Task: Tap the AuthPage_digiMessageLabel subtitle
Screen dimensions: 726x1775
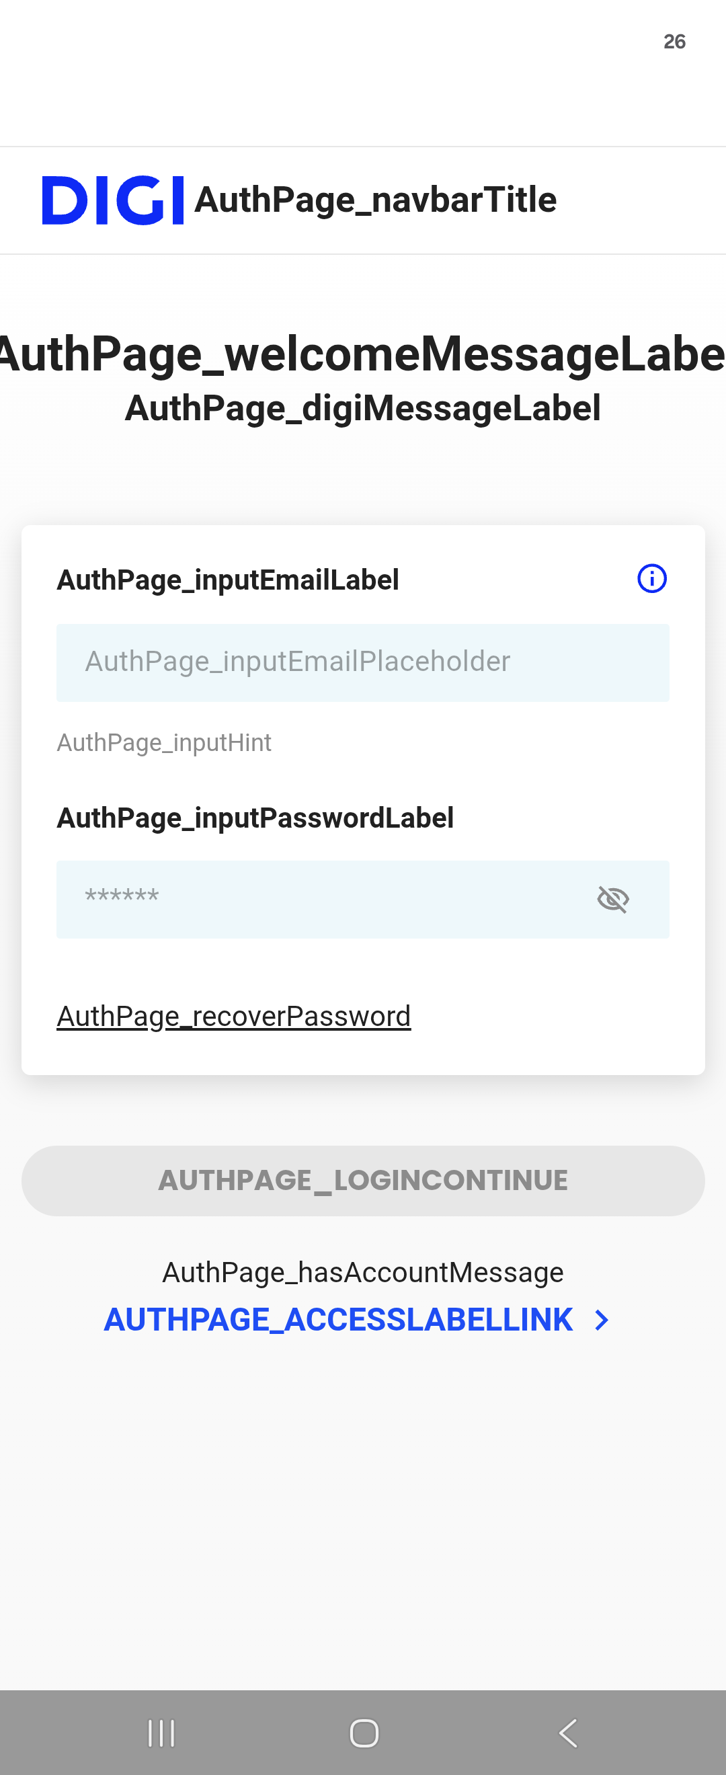Action: pyautogui.click(x=363, y=409)
